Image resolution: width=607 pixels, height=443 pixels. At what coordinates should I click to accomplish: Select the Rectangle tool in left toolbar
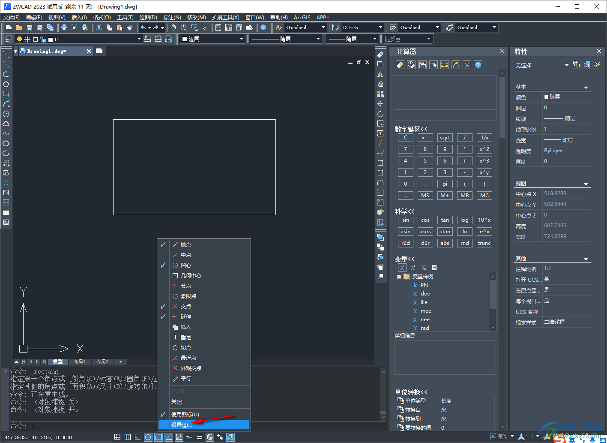coord(6,94)
